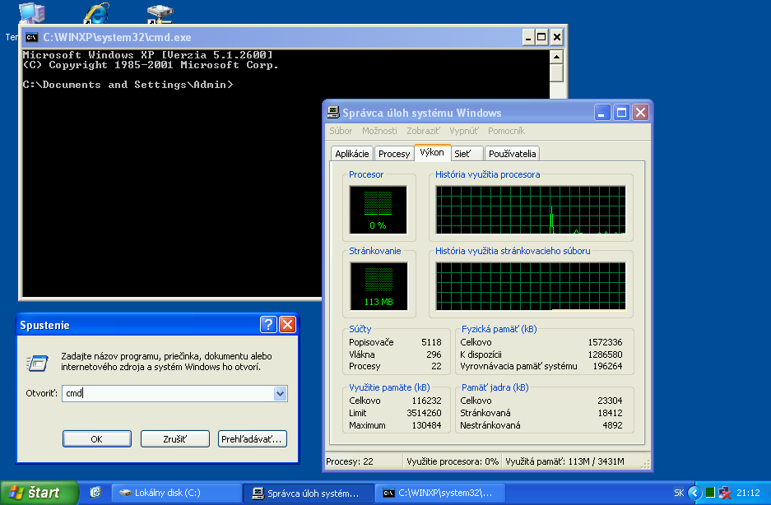Click the help question mark in Spustenie dialog
This screenshot has height=505, width=771.
[268, 324]
